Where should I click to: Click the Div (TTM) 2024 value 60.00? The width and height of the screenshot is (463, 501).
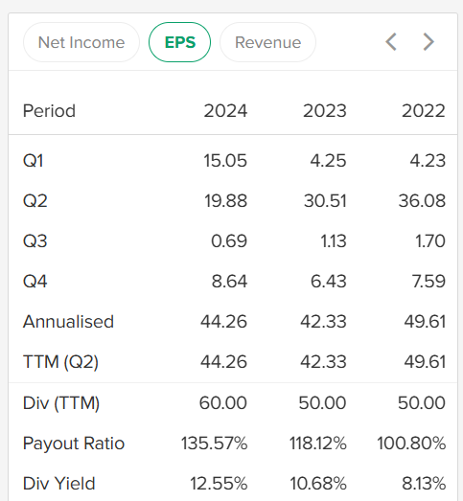[x=223, y=402]
